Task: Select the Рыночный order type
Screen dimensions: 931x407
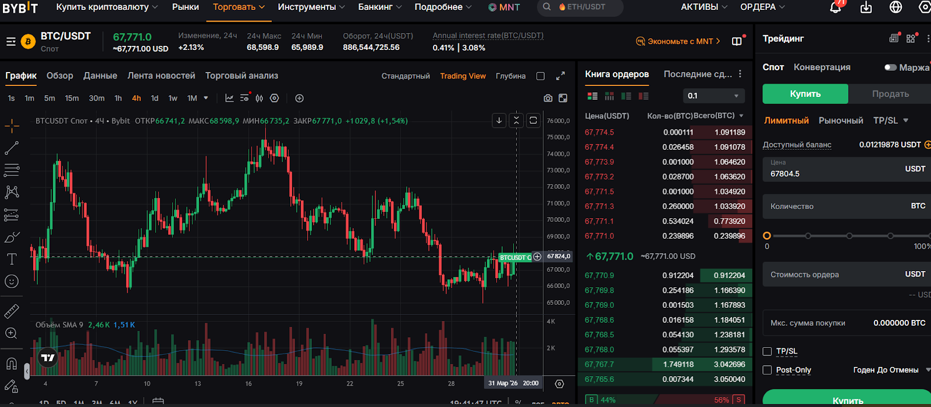Action: point(841,121)
